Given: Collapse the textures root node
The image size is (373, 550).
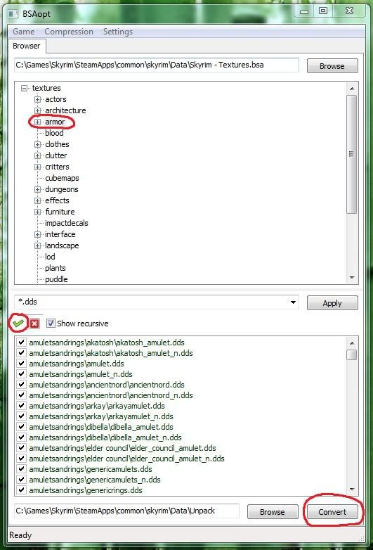Looking at the screenshot, I should (24, 88).
